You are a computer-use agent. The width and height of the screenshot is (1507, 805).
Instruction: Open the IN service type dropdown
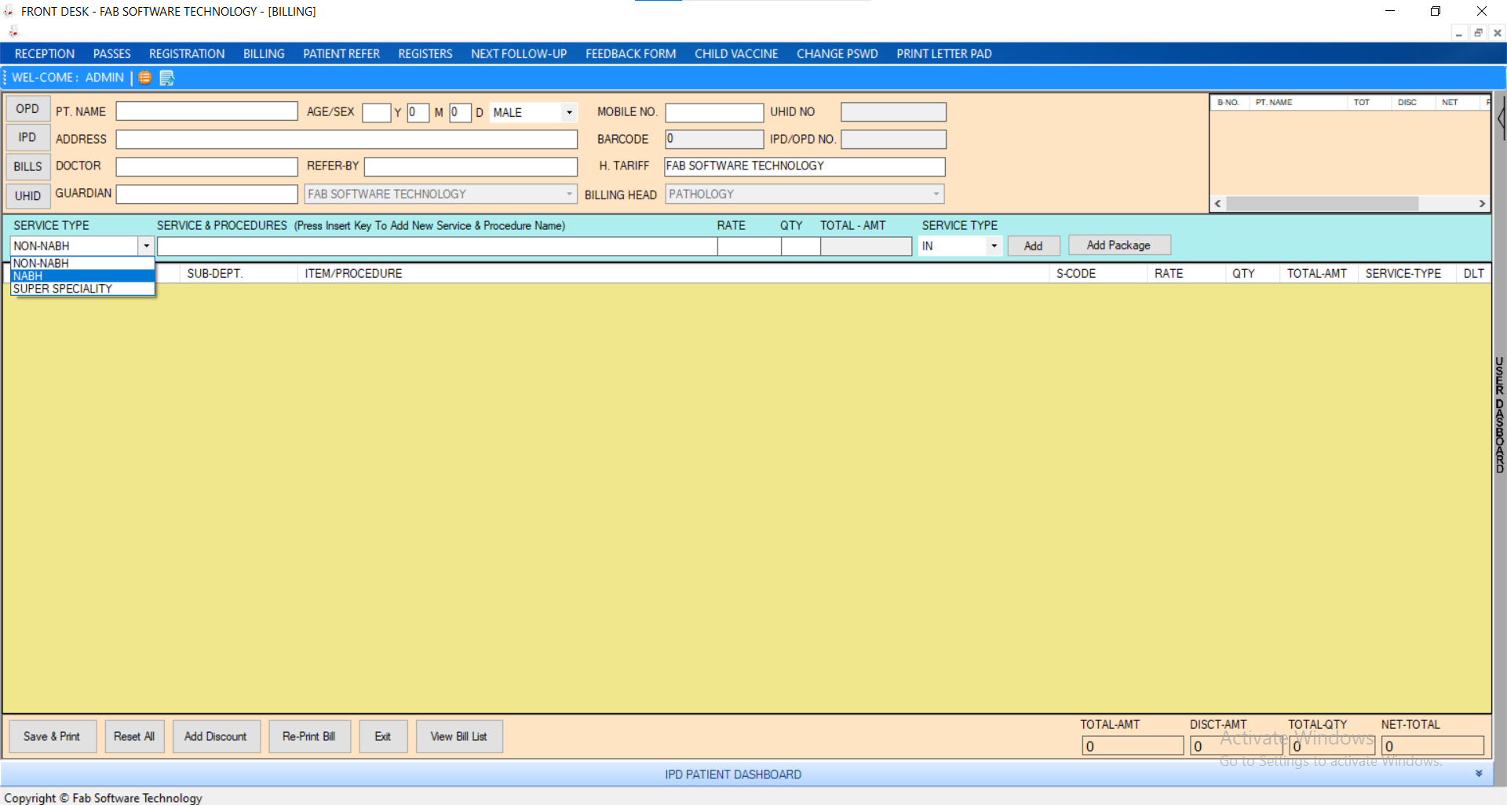[x=994, y=246]
